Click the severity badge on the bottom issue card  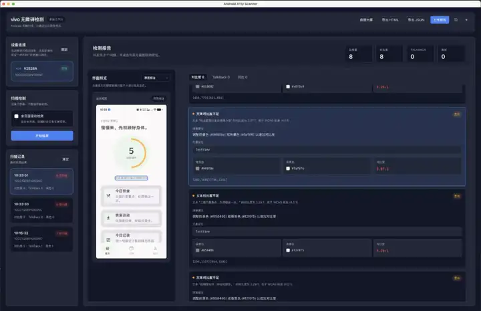pos(457,278)
